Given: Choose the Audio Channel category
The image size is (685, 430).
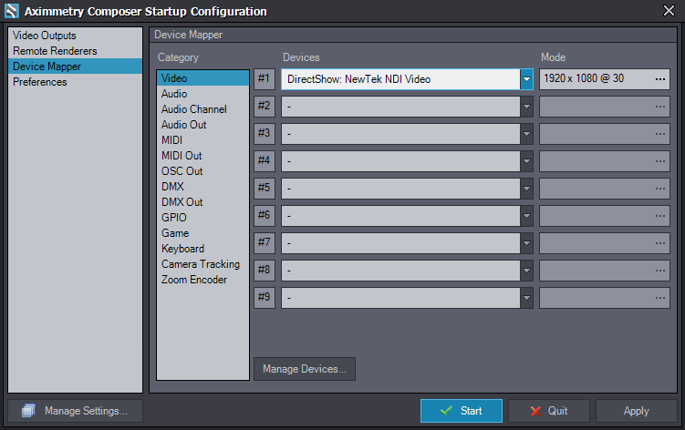Looking at the screenshot, I should click(194, 109).
